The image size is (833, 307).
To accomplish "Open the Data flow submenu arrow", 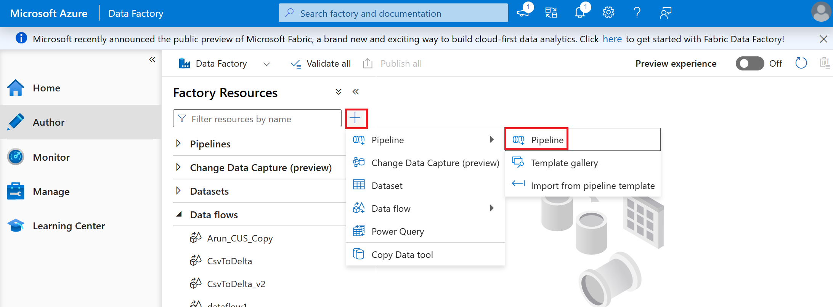I will pos(492,208).
